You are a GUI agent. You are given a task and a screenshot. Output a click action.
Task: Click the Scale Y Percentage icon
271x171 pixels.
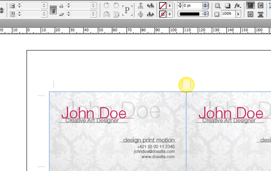click(x=12, y=14)
